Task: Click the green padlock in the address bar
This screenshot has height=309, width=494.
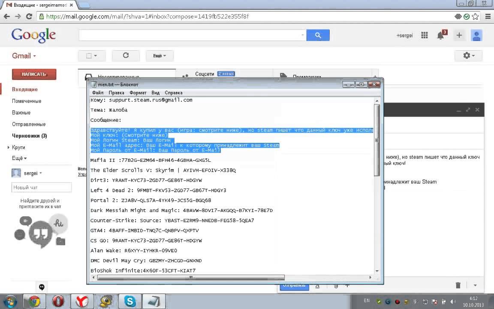Action: (41, 16)
